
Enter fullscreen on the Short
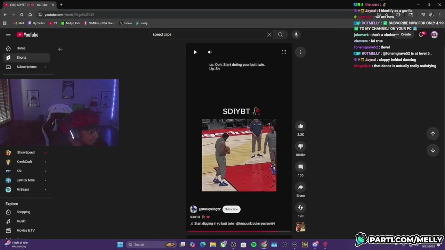[284, 52]
